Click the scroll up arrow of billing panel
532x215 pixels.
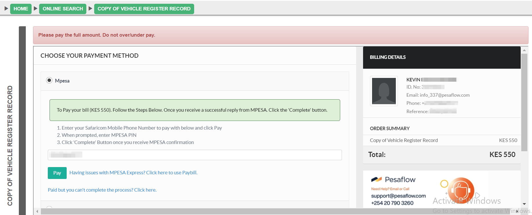tap(524, 50)
